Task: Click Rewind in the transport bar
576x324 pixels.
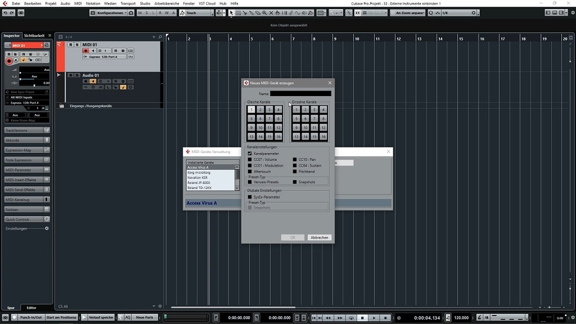Action: (328, 318)
